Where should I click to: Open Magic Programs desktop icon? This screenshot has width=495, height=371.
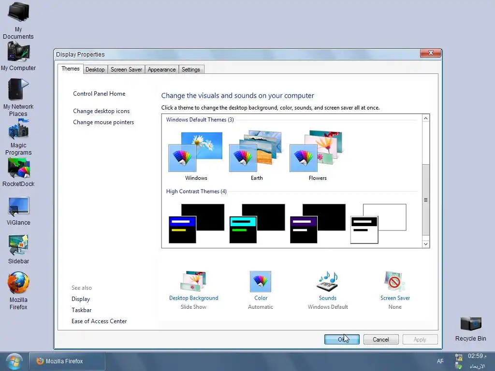click(18, 138)
